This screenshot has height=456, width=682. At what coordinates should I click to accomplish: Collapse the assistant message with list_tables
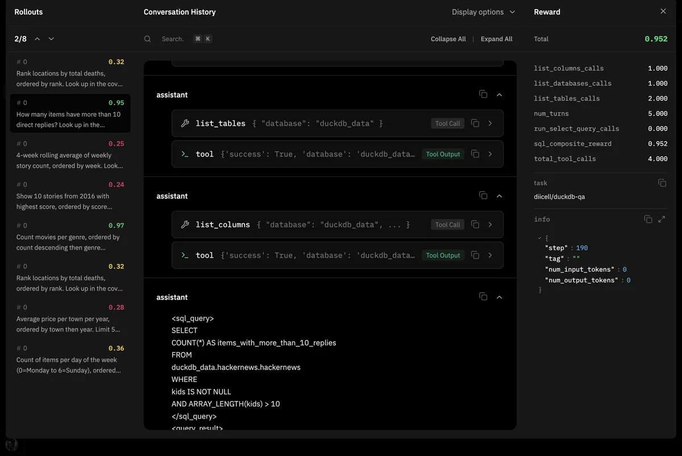click(499, 94)
